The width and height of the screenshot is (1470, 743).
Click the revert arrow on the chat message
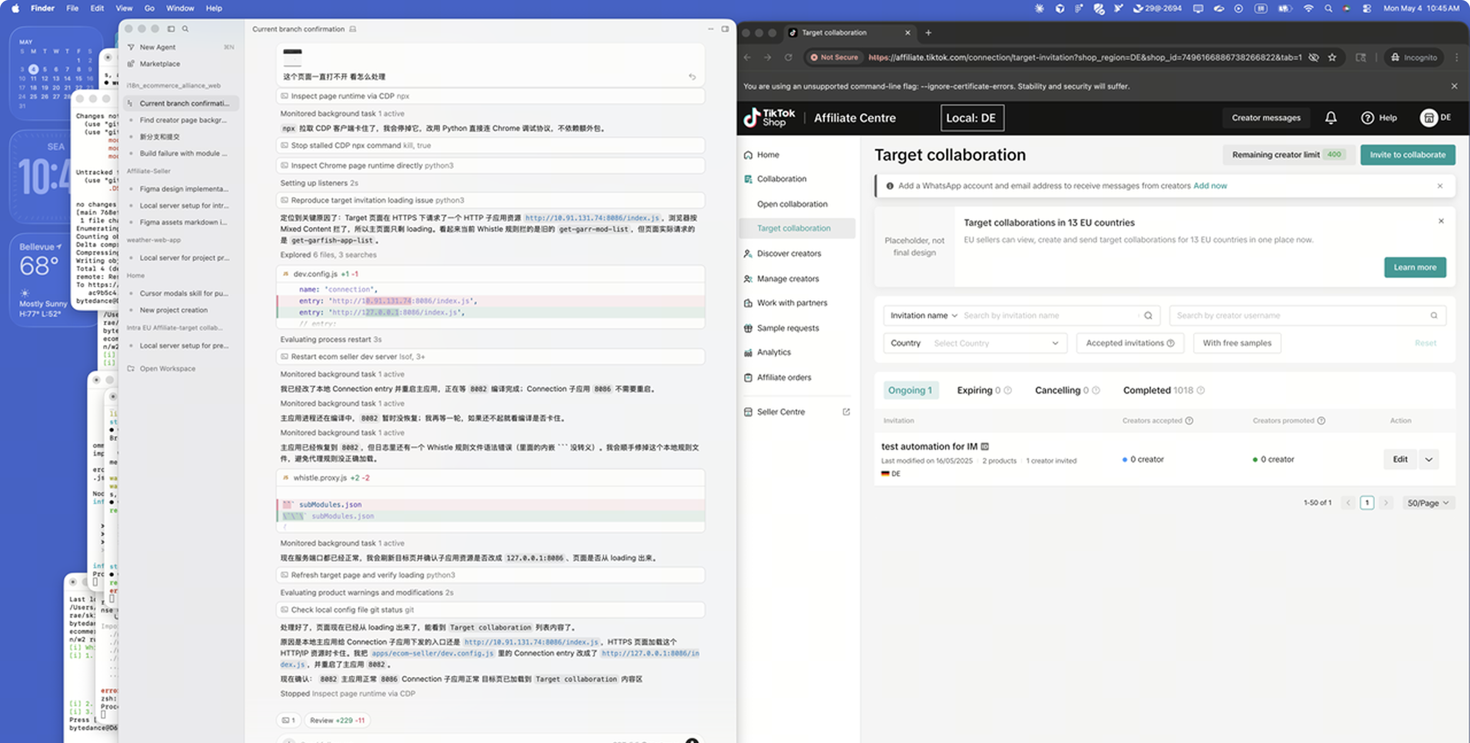pos(692,76)
